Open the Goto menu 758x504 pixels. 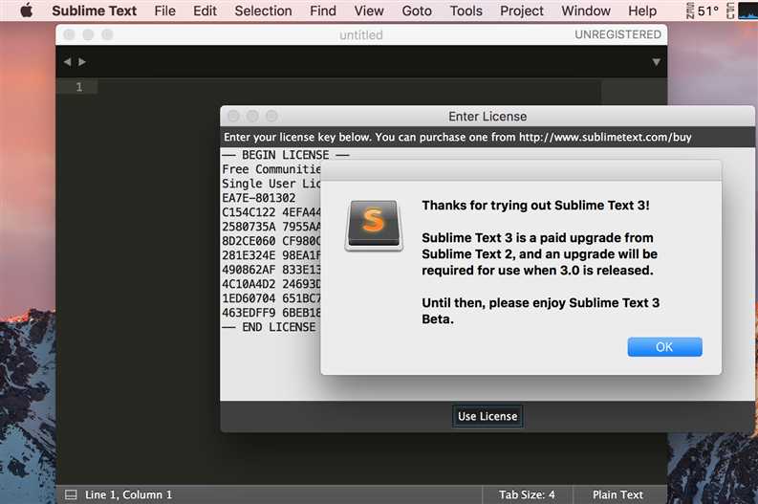(417, 11)
